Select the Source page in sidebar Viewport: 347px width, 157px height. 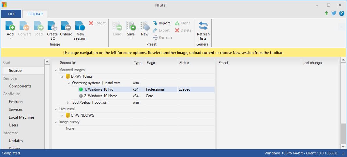(x=22, y=71)
